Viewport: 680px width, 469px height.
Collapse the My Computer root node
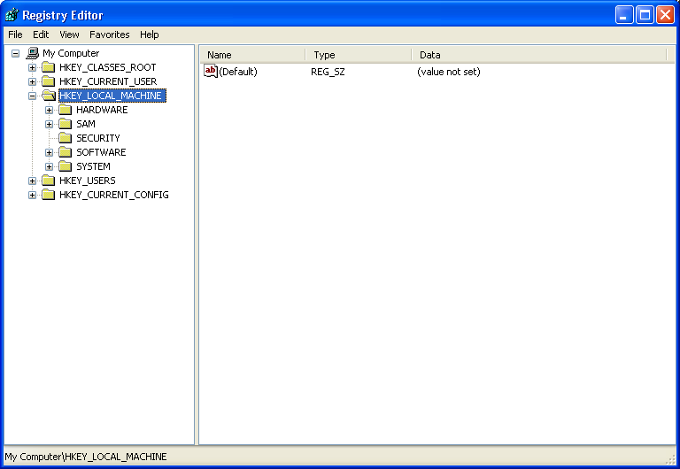[x=16, y=53]
